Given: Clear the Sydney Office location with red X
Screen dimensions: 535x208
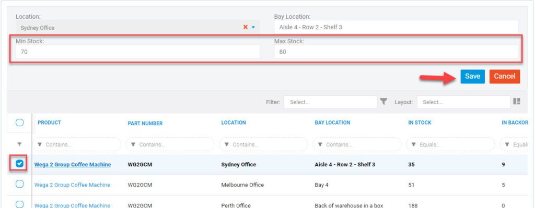Looking at the screenshot, I should 245,27.
